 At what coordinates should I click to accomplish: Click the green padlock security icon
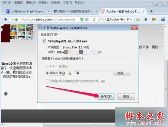point(16,20)
